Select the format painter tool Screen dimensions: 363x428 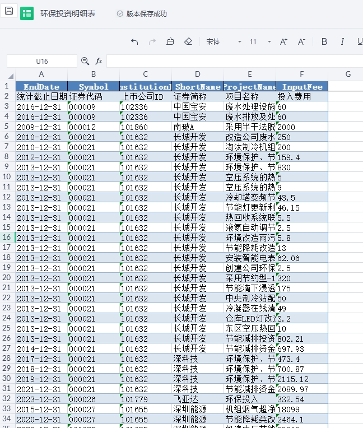(x=170, y=41)
